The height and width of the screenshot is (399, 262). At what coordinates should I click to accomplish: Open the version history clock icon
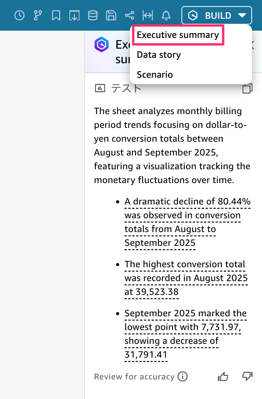click(19, 16)
